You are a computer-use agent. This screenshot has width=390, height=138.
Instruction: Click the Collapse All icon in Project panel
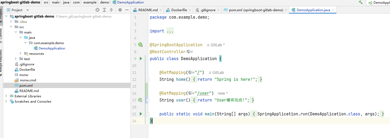tap(111, 10)
